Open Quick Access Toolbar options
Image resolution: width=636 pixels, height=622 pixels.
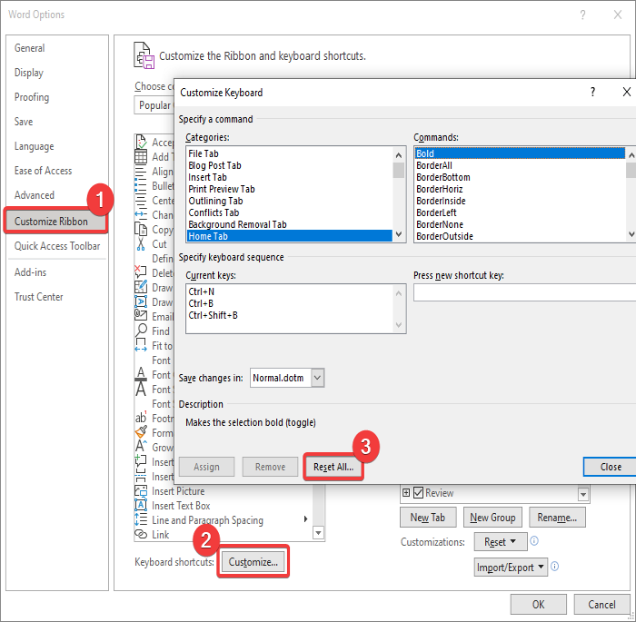point(57,246)
